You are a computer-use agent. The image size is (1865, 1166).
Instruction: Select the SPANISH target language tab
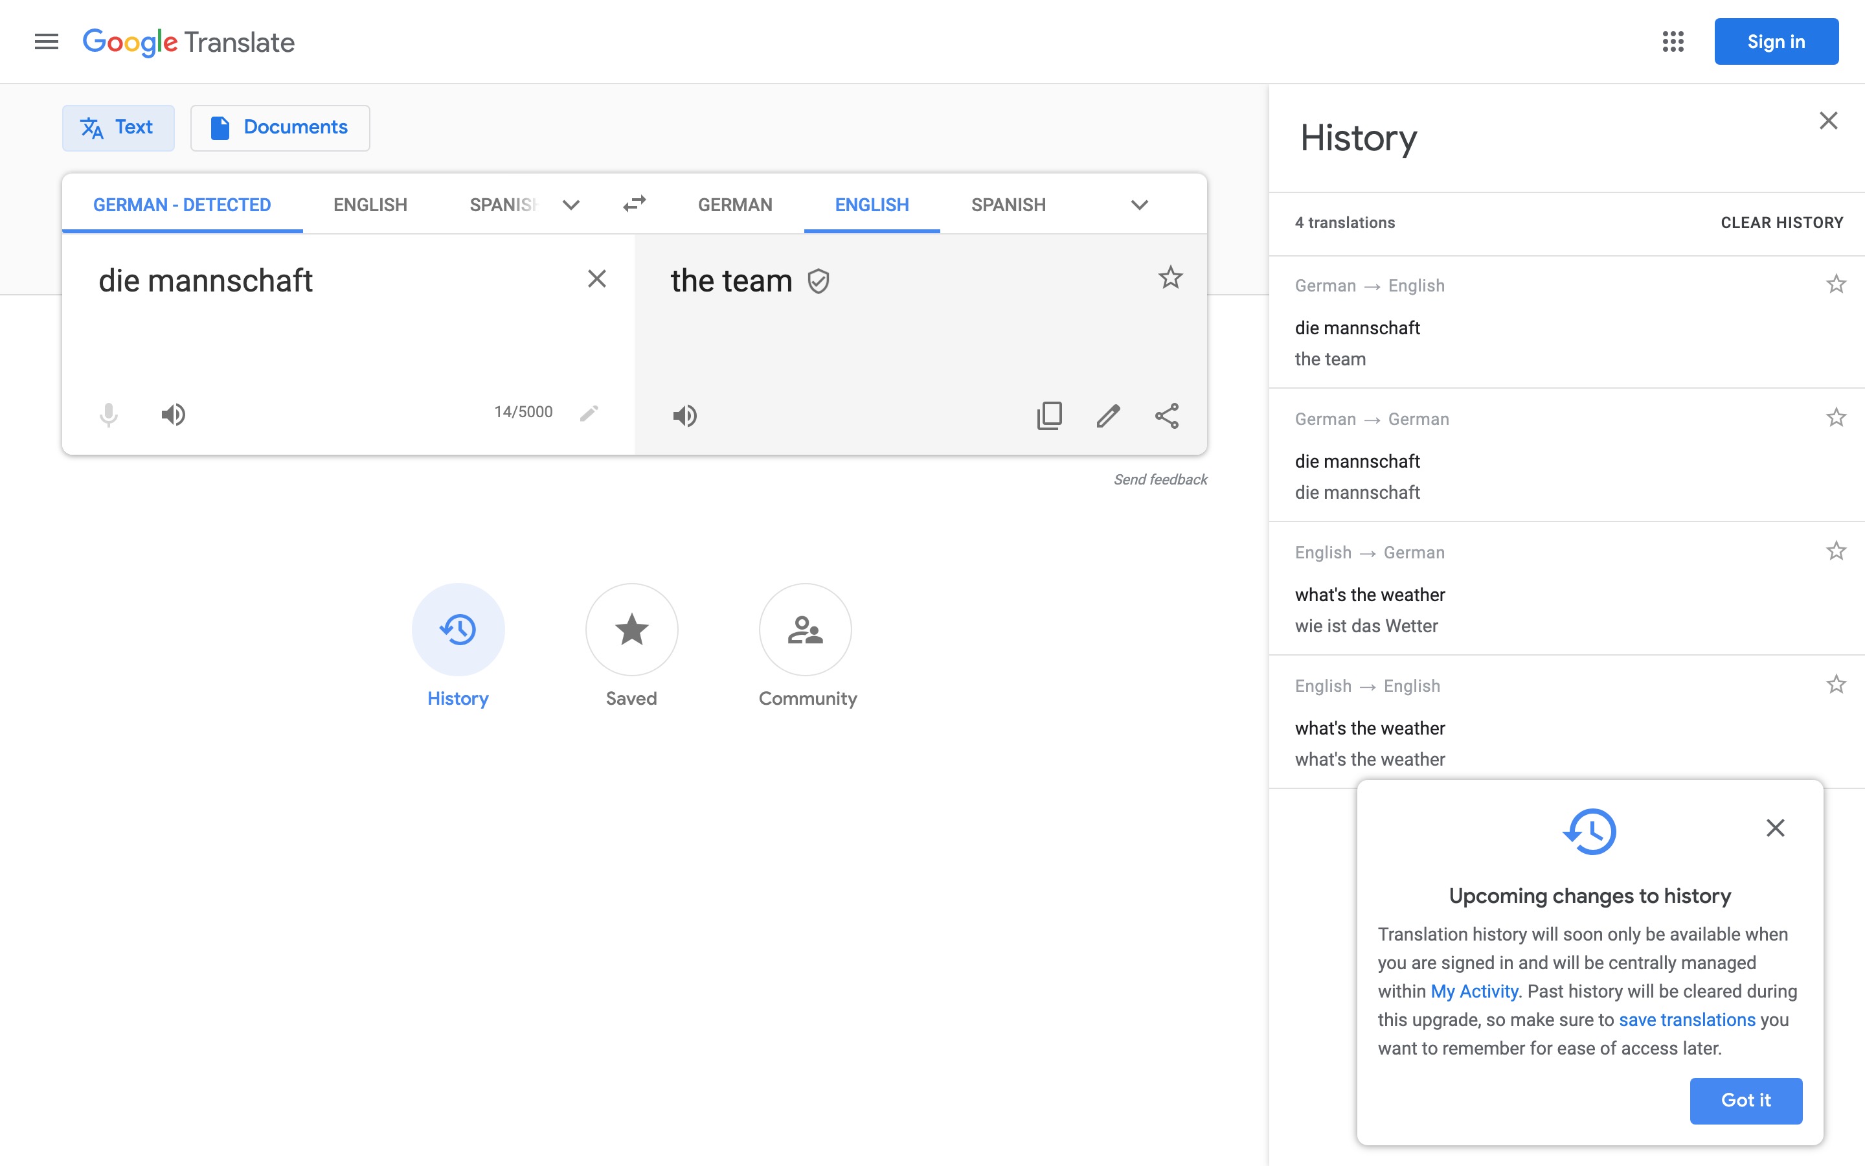(1008, 204)
